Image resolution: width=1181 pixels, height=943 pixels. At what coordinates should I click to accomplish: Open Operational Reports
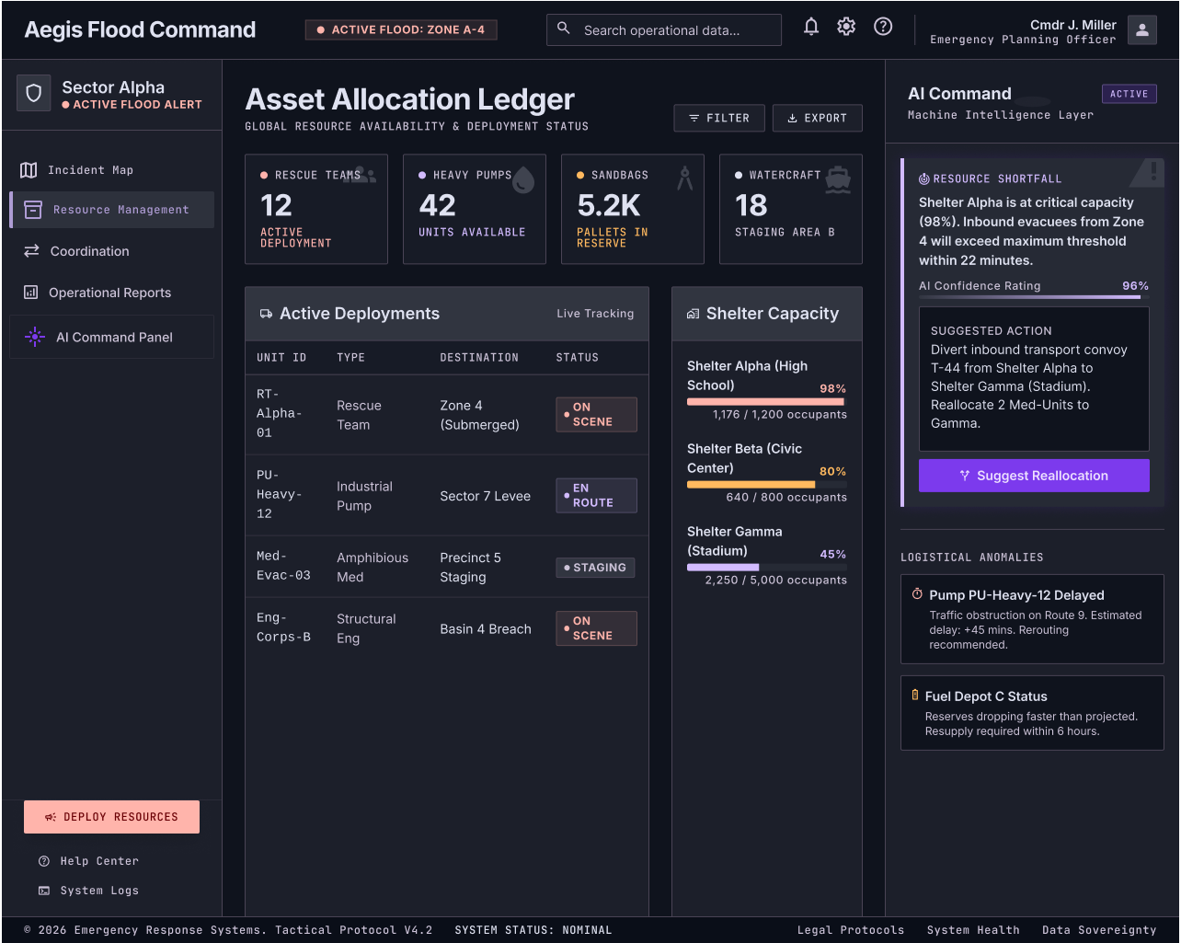pyautogui.click(x=112, y=293)
